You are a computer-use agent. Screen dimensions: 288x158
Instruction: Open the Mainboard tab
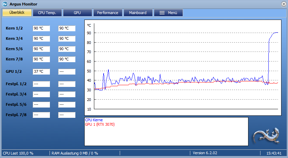click(138, 13)
